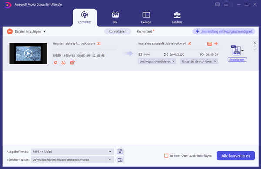Image resolution: width=261 pixels, height=169 pixels.
Task: Open output folder icon beside Speichern unter
Action: 120,160
